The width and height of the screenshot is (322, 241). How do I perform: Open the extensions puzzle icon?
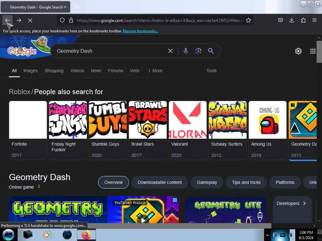[x=303, y=20]
